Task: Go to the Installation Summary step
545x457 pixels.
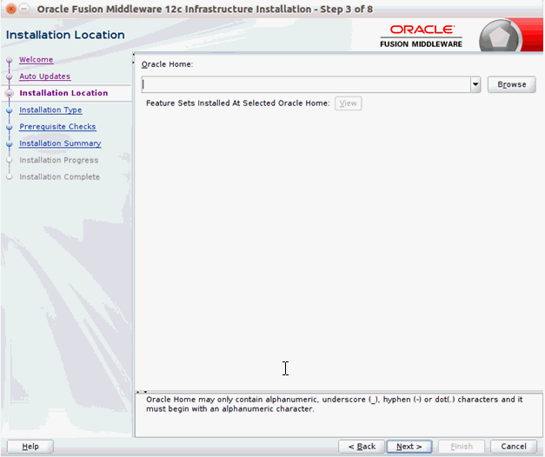Action: pyautogui.click(x=60, y=143)
